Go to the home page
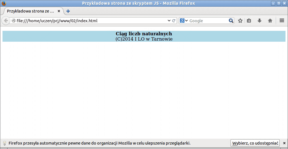This screenshot has height=149, width=288. (x=270, y=21)
